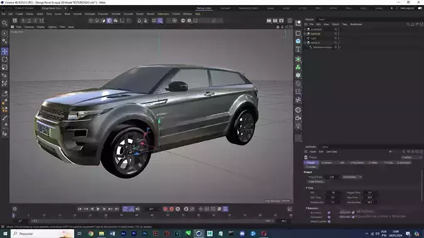The width and height of the screenshot is (424, 238).
Task: Open the File menu in main menu bar
Action: pyautogui.click(x=3, y=14)
